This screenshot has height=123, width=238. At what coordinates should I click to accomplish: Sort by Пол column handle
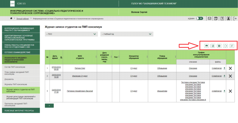pyautogui.click(x=119, y=57)
